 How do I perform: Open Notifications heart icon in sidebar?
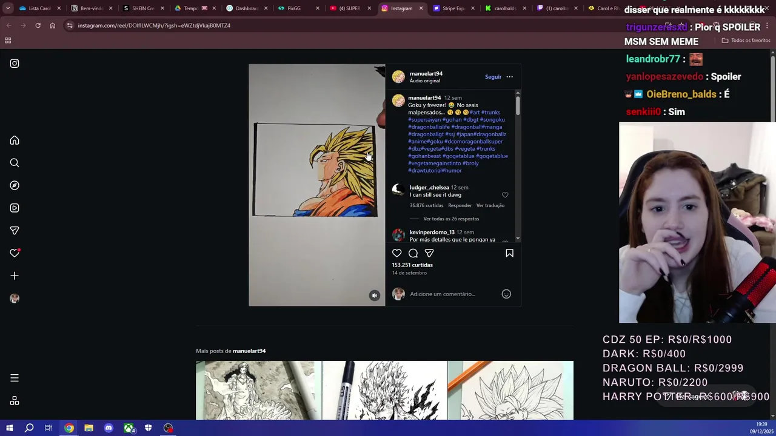click(15, 253)
